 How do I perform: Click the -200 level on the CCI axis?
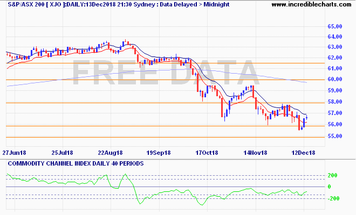[332, 198]
